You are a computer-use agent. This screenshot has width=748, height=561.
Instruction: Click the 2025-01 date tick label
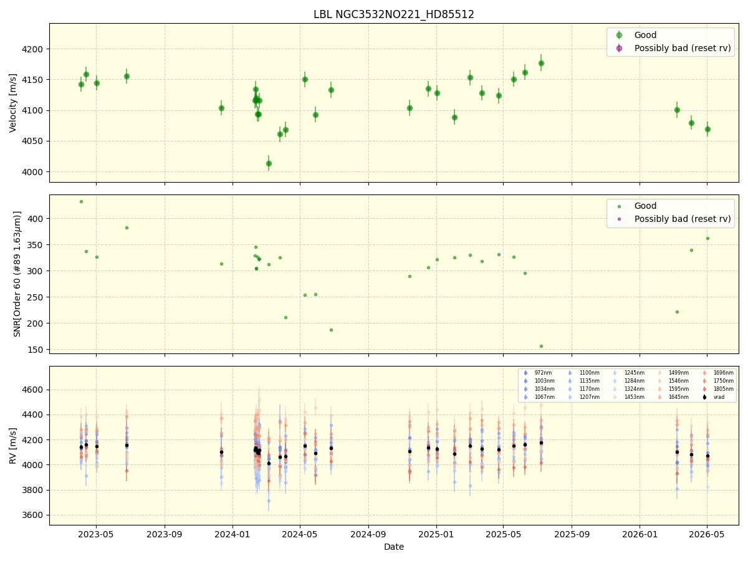coord(436,534)
